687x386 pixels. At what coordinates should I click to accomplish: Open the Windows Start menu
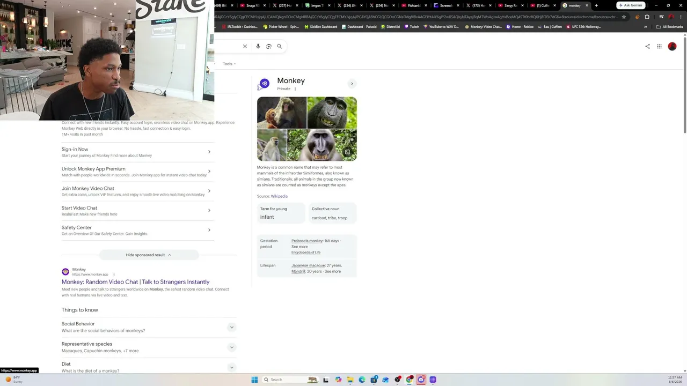point(254,380)
